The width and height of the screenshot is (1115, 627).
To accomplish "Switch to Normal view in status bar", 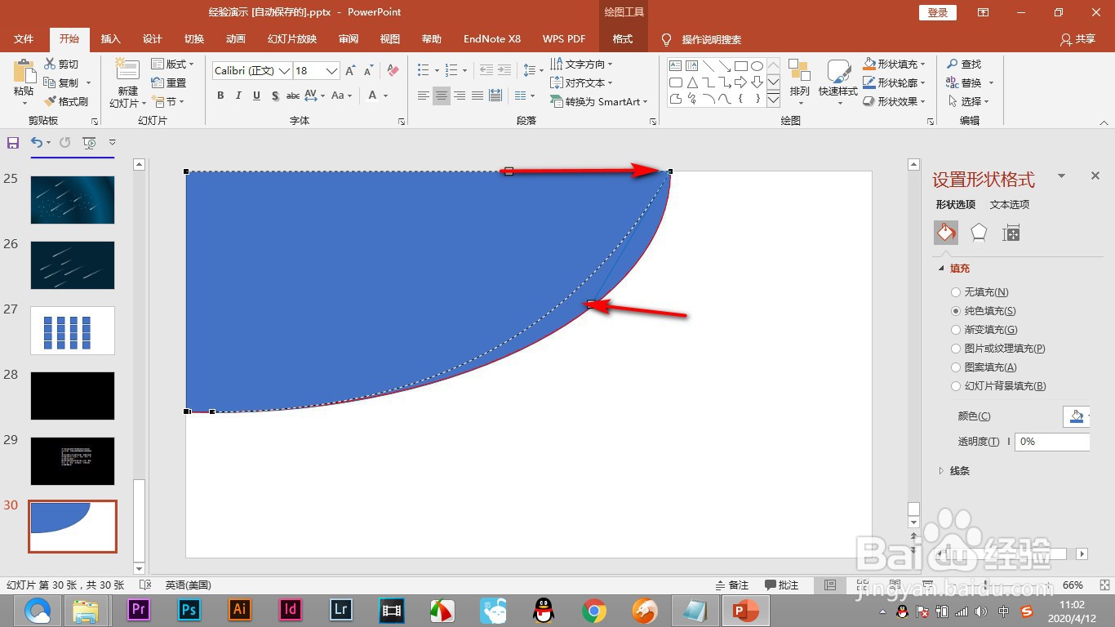I will [x=830, y=585].
